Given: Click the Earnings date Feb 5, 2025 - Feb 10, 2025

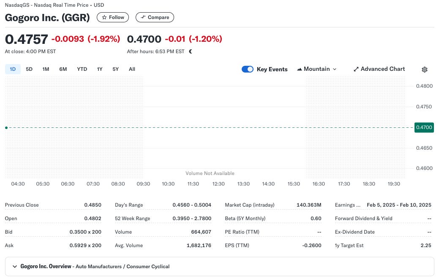Looking at the screenshot, I should pyautogui.click(x=399, y=205).
